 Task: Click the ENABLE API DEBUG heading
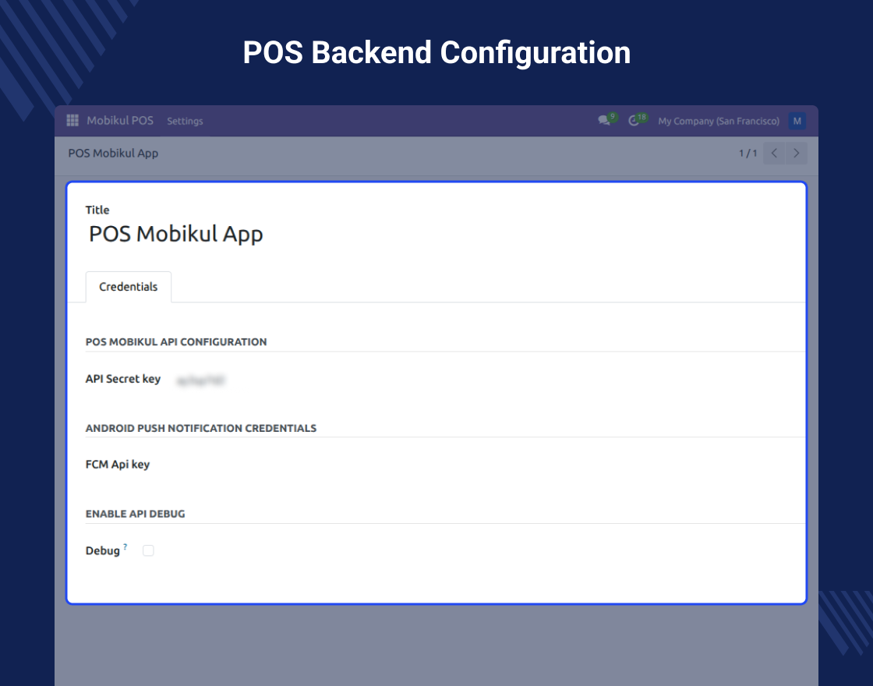click(136, 514)
